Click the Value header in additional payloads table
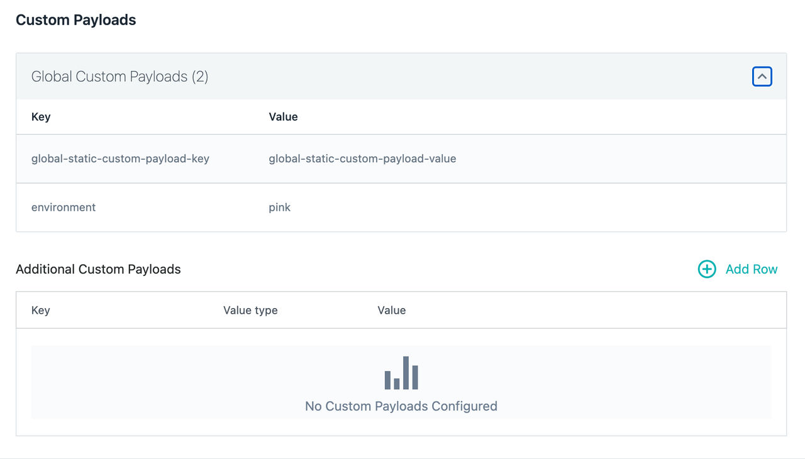805x459 pixels. (392, 311)
